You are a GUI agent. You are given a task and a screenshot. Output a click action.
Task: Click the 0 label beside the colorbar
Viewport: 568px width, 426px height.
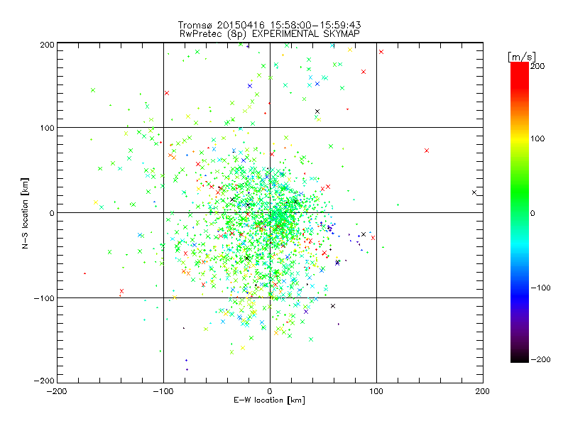coord(532,213)
